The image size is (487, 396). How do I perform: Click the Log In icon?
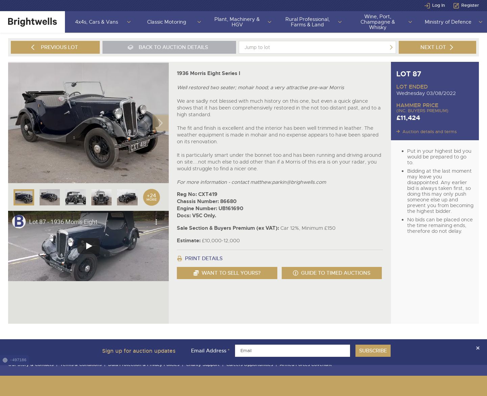[427, 5]
